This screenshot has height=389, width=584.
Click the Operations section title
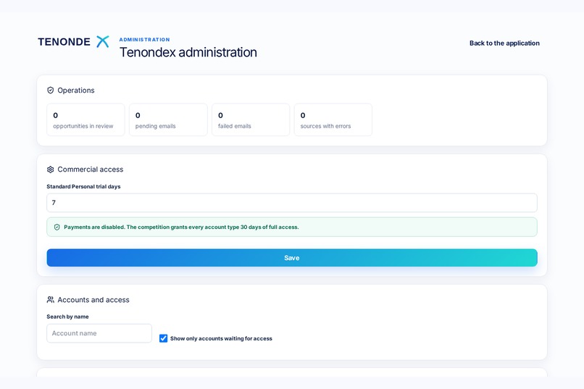click(x=76, y=91)
